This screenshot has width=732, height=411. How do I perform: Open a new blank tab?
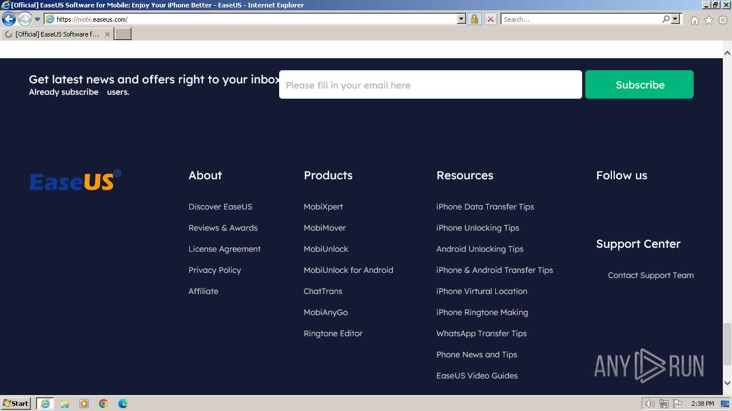pos(123,34)
